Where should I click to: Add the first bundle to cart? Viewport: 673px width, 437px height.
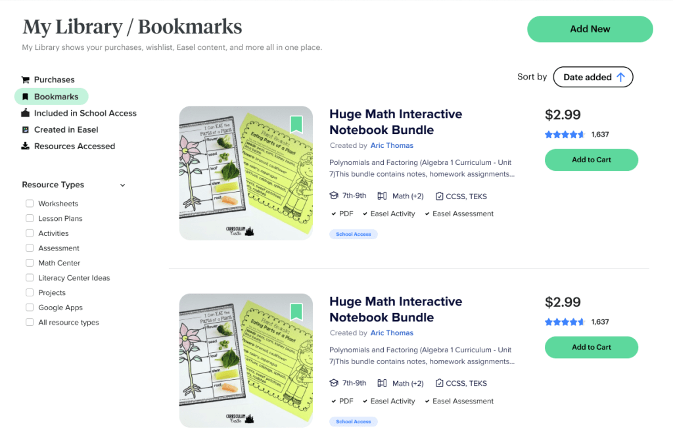[591, 160]
